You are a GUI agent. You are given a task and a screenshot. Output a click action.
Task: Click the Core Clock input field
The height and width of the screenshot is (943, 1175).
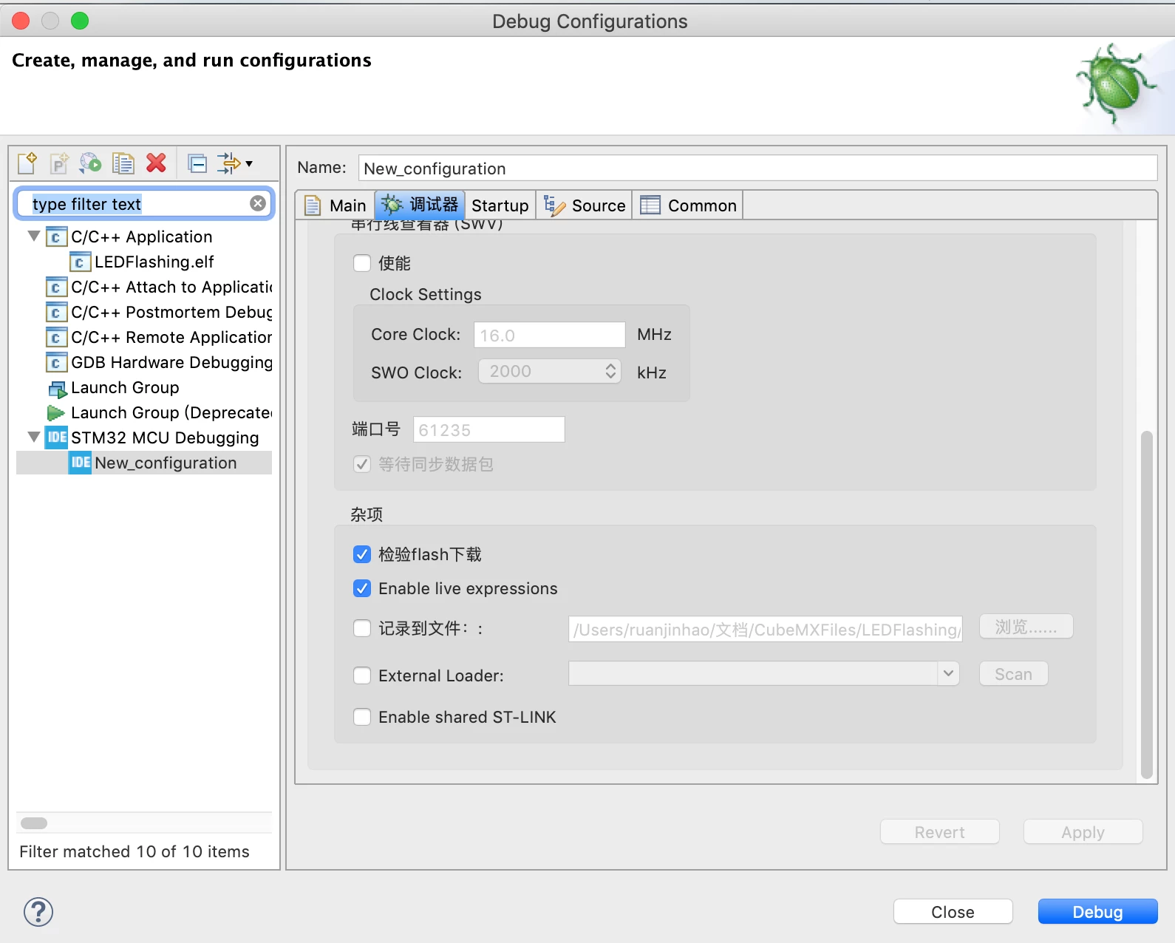pyautogui.click(x=549, y=335)
